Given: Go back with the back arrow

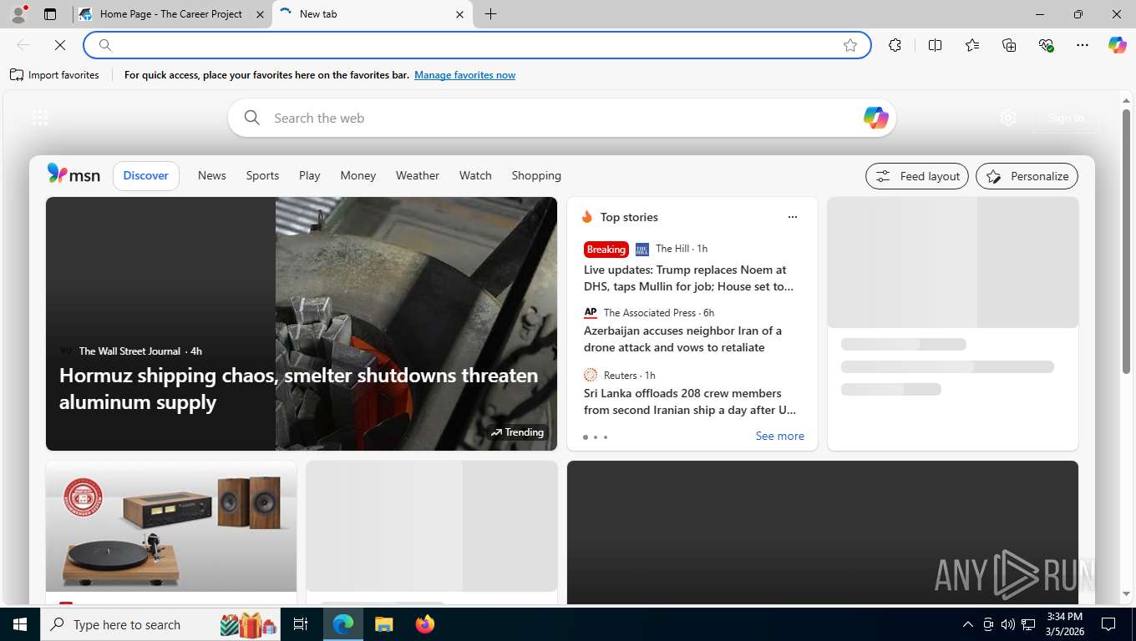Looking at the screenshot, I should point(23,45).
